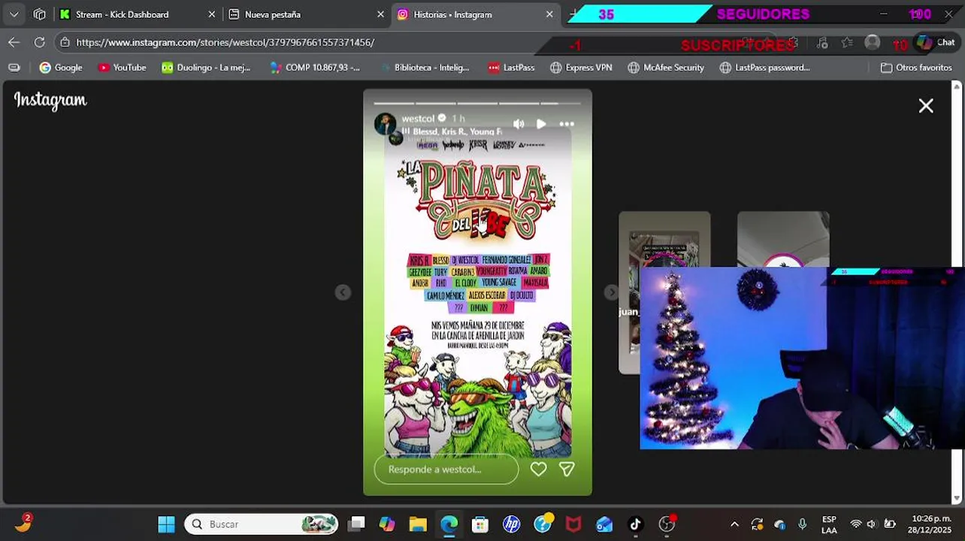Open the COMP 10.867,93 bookmark
The height and width of the screenshot is (541, 965).
[x=315, y=68]
